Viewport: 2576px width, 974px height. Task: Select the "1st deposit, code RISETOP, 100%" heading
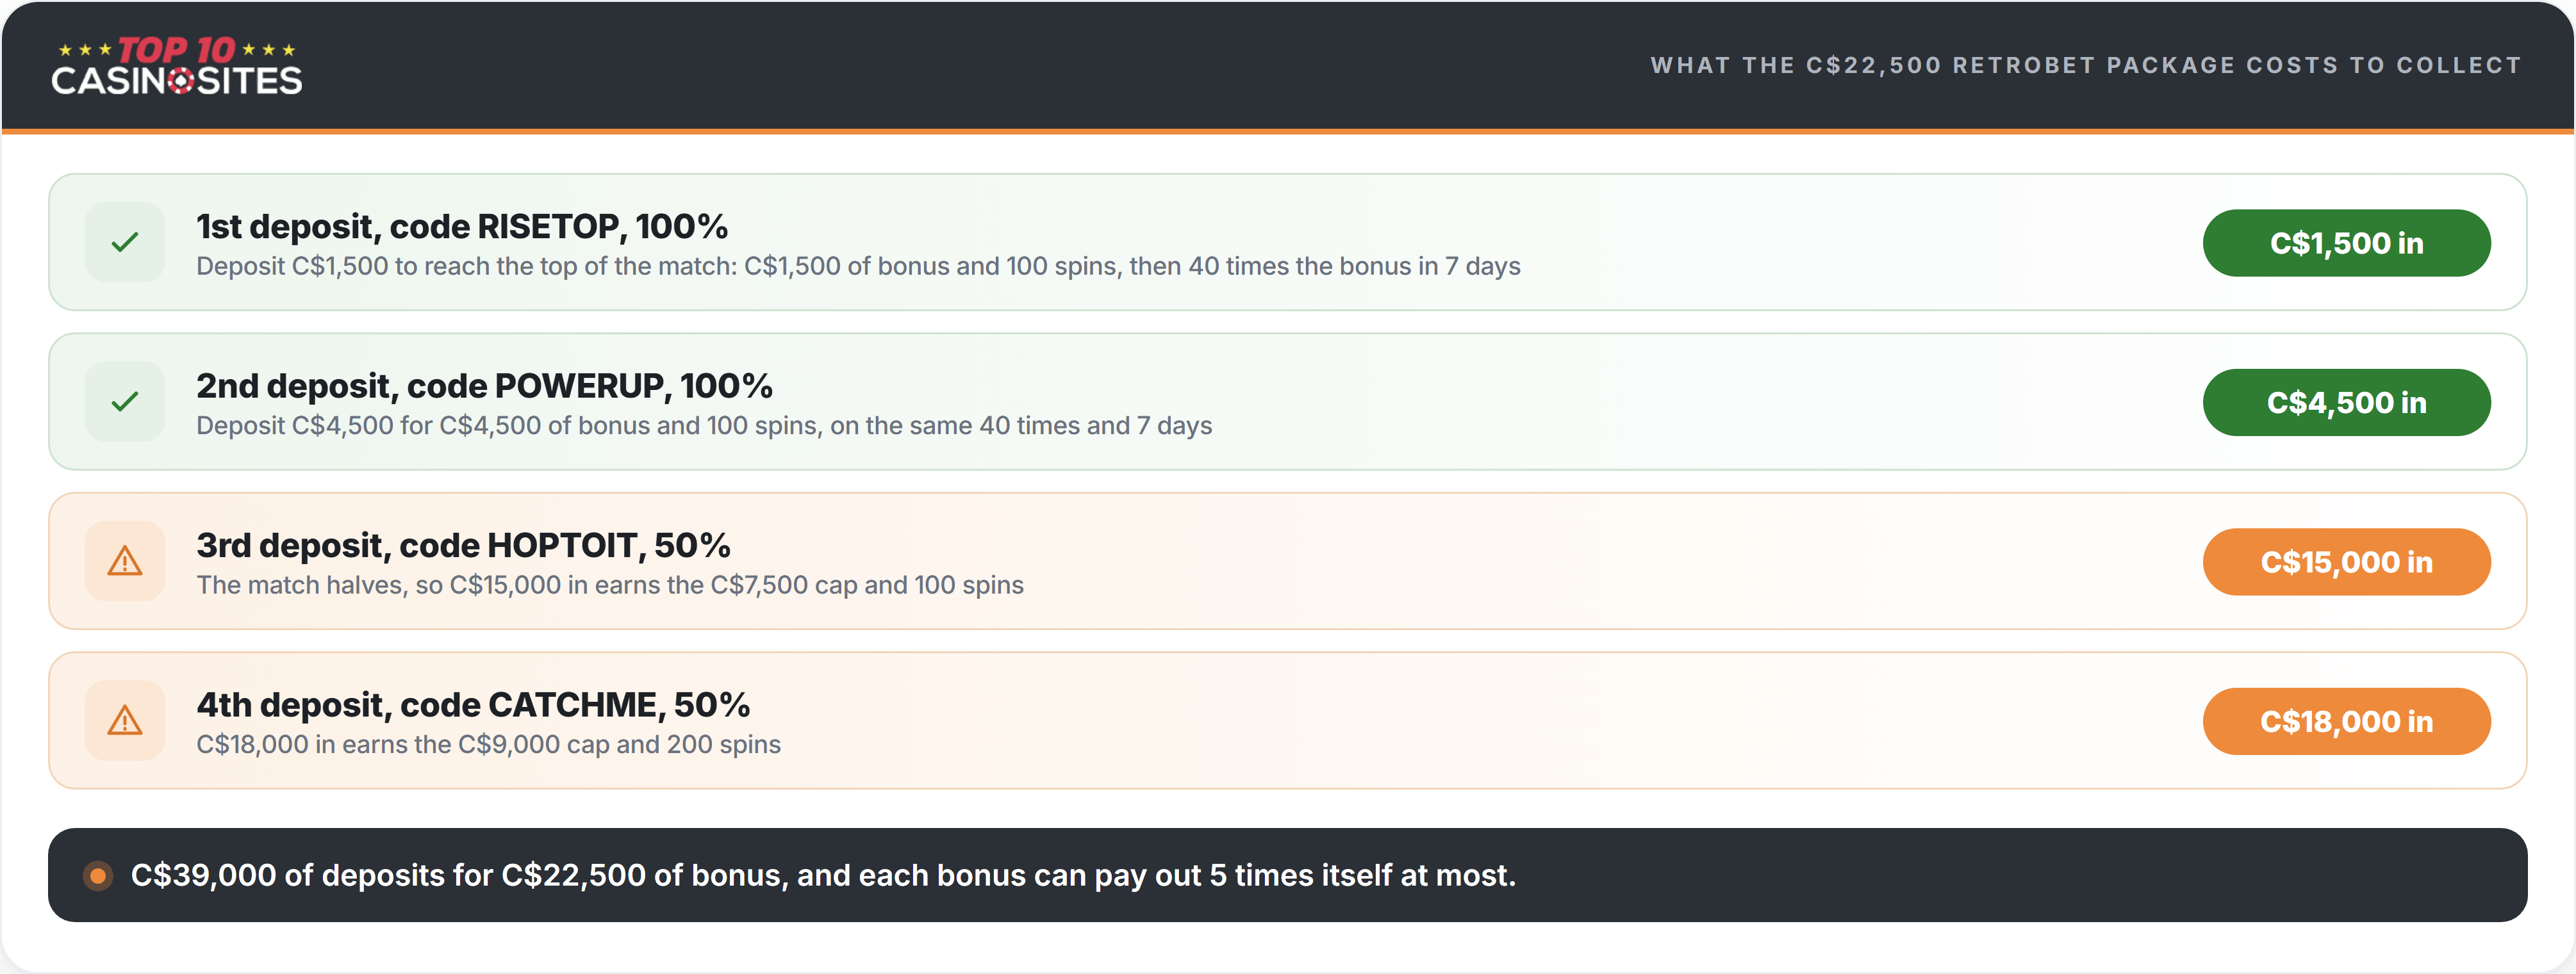pos(462,227)
